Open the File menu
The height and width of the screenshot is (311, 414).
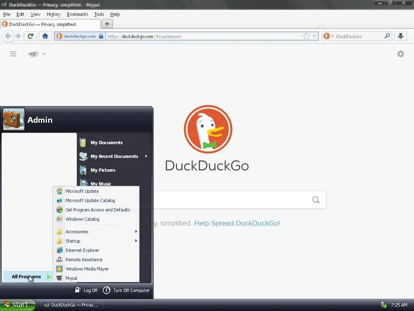pos(6,14)
